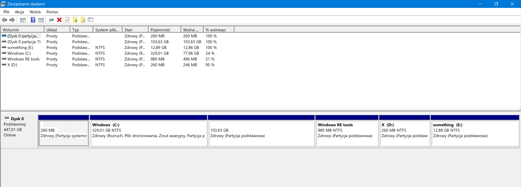Click the back arrow in the toolbar
Viewport: 521px width, 187px height.
(5, 20)
